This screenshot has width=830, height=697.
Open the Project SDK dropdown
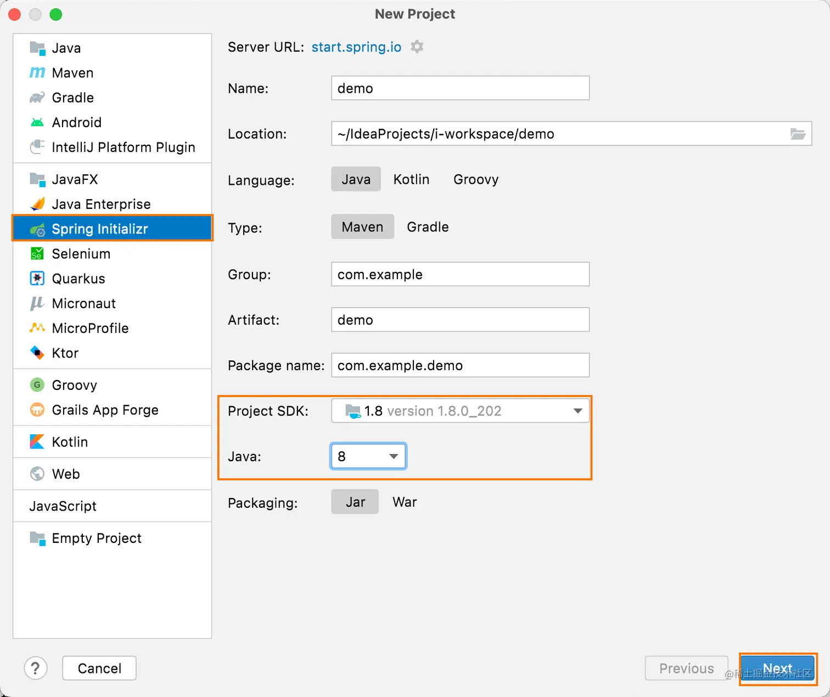[461, 411]
